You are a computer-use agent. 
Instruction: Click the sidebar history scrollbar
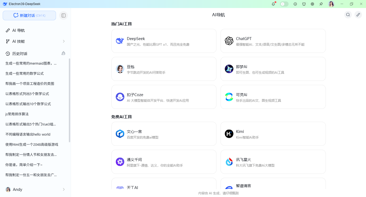click(x=70, y=100)
